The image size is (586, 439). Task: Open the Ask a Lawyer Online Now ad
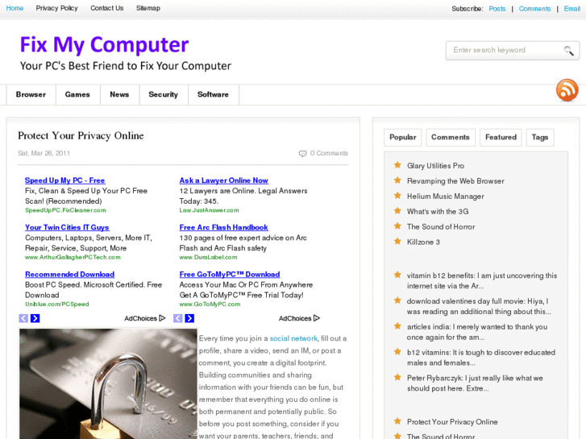point(224,180)
